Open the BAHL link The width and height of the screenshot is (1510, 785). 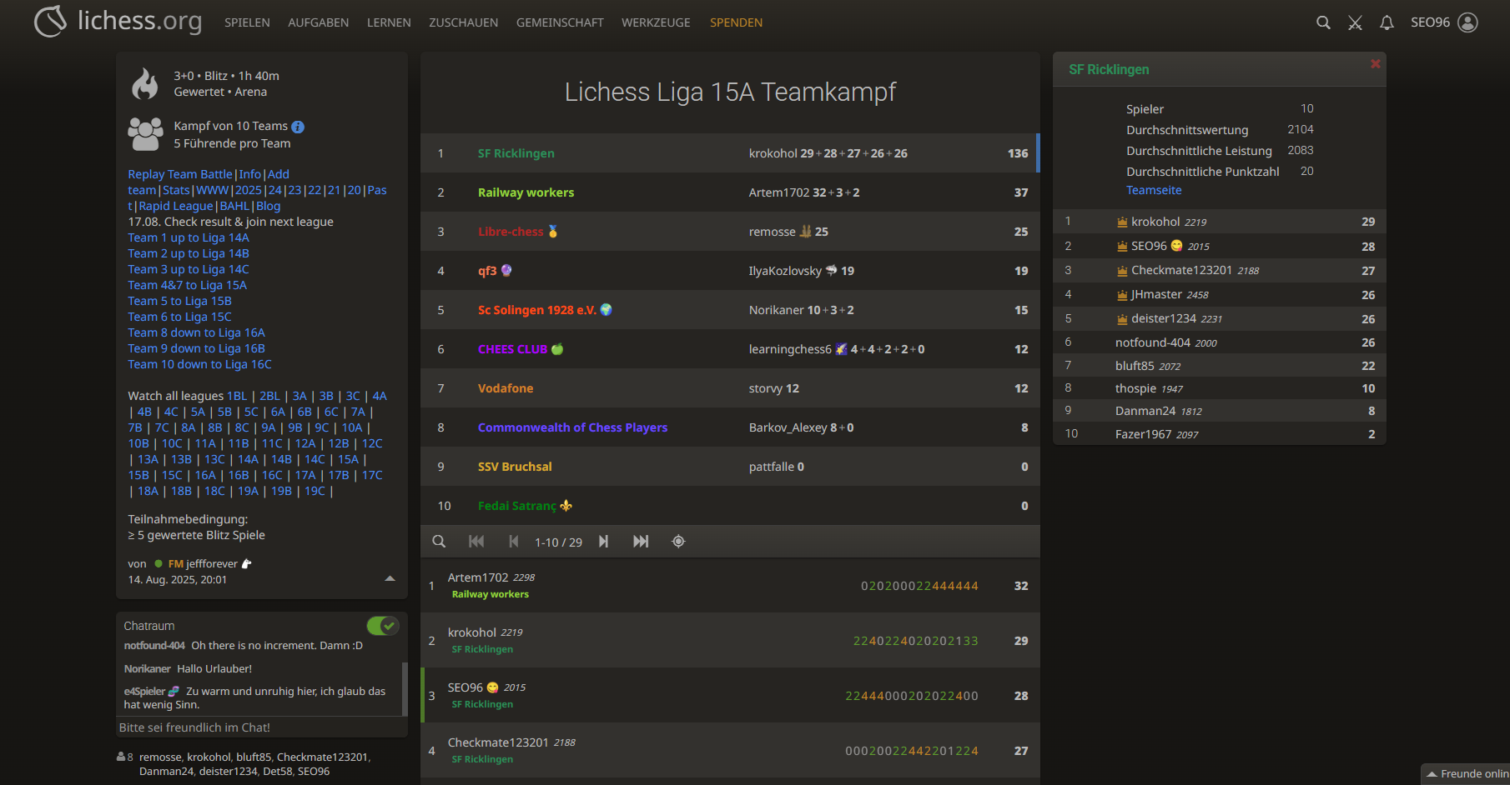[234, 206]
